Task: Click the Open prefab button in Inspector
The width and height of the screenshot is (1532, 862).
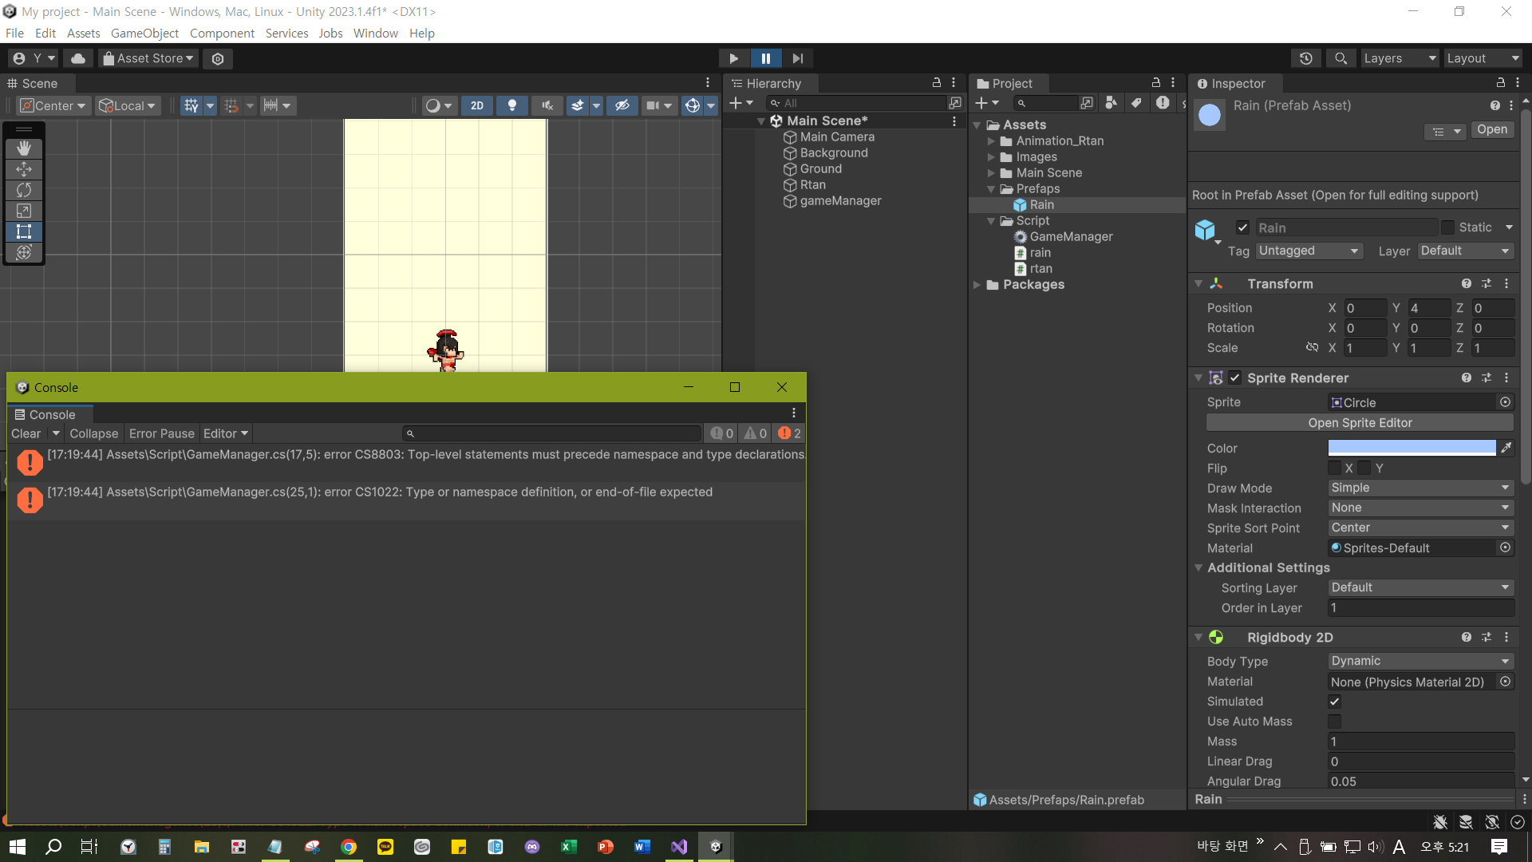Action: click(1492, 130)
